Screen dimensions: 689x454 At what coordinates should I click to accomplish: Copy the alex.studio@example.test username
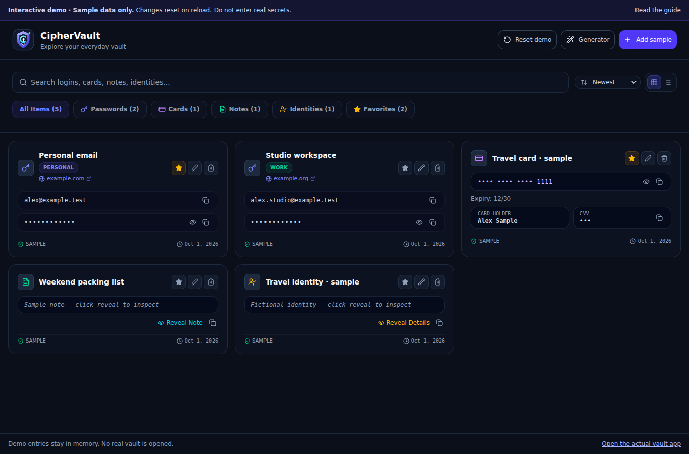433,200
